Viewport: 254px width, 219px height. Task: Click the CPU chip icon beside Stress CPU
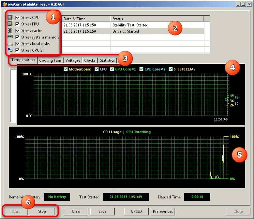[x=10, y=17]
